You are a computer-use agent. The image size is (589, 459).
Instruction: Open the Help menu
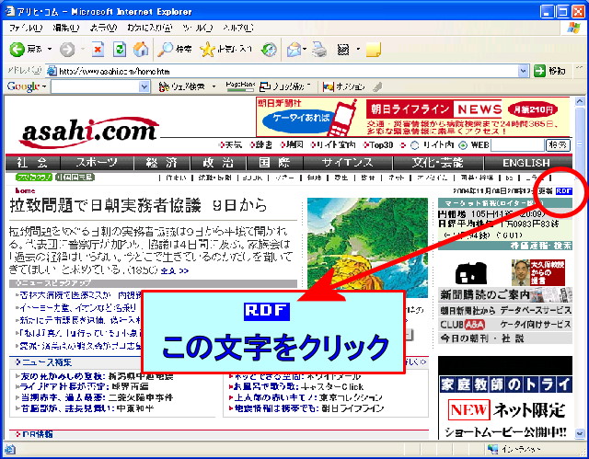(238, 28)
